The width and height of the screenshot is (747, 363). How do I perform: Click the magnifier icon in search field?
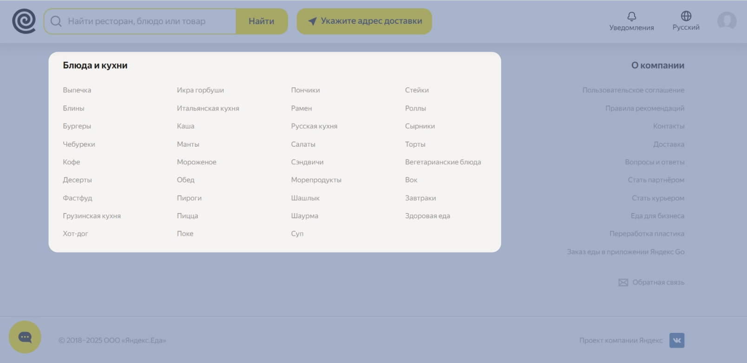pos(56,21)
